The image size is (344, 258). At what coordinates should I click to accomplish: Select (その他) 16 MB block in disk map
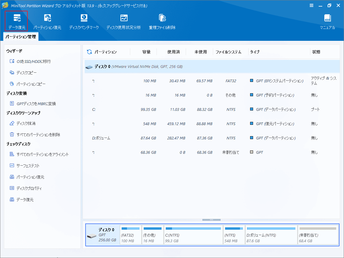(x=153, y=235)
